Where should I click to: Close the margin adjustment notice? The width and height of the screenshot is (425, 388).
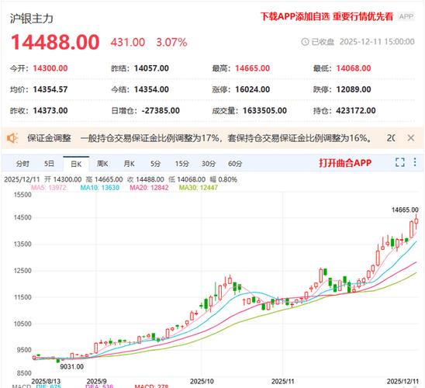pyautogui.click(x=411, y=137)
